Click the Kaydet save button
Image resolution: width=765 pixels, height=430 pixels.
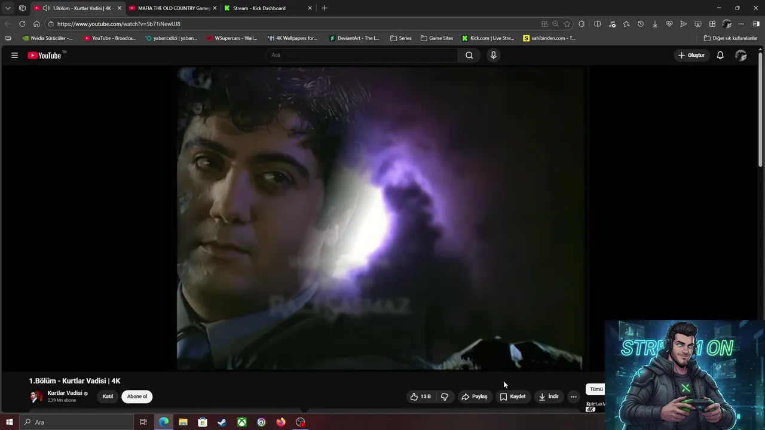(x=513, y=397)
